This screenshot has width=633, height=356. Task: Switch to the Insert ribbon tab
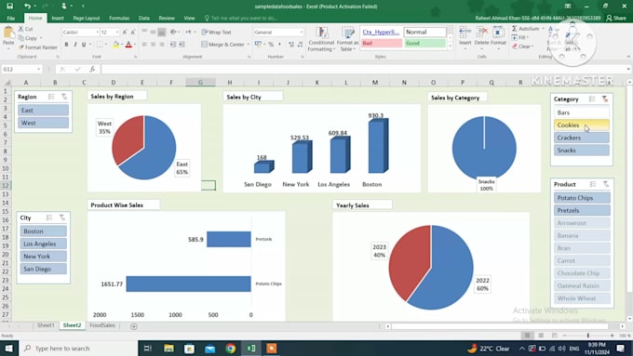coord(58,19)
